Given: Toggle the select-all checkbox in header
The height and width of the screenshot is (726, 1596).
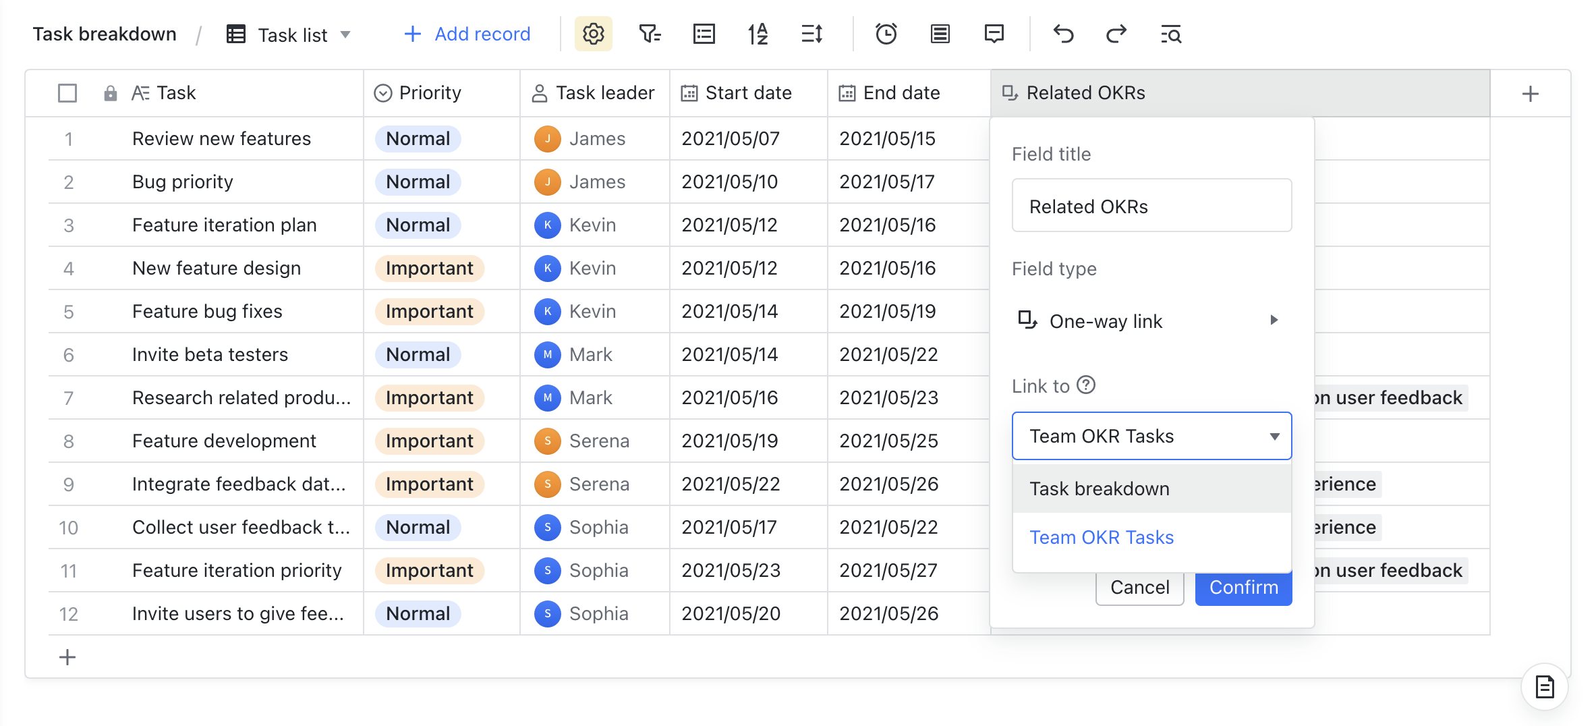Looking at the screenshot, I should (67, 93).
